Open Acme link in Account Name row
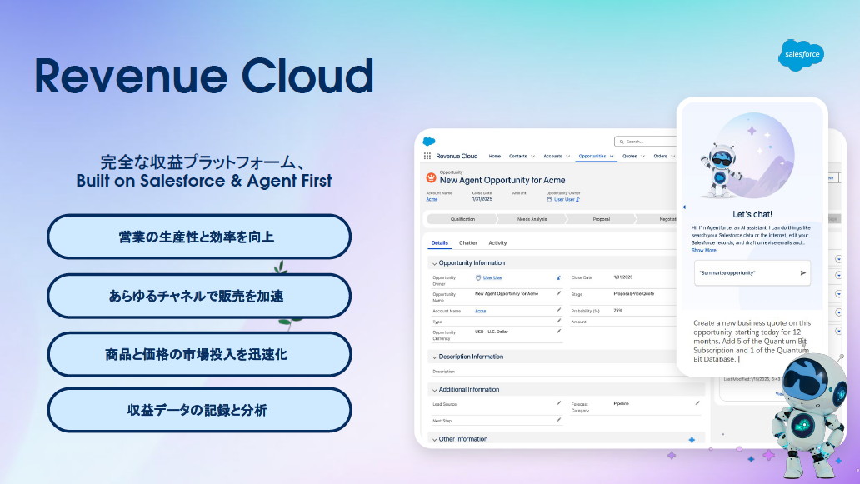The width and height of the screenshot is (860, 484). 481,311
